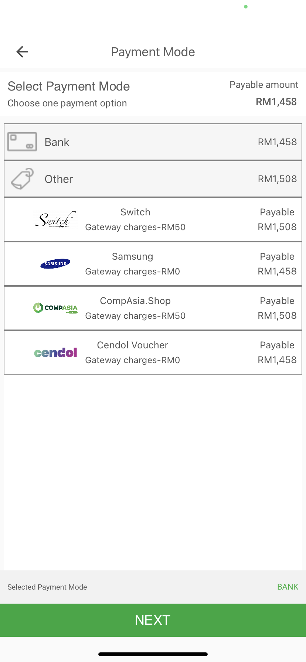Click the Bank RM1,458 amount

[x=277, y=142]
